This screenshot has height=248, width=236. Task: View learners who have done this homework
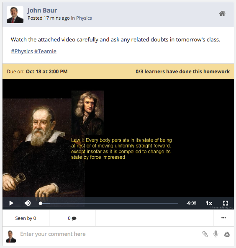coord(182,72)
